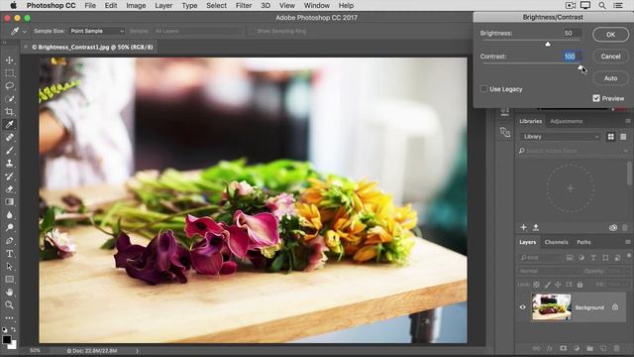The image size is (634, 357).
Task: Switch Libraries to grid view
Action: coord(610,137)
